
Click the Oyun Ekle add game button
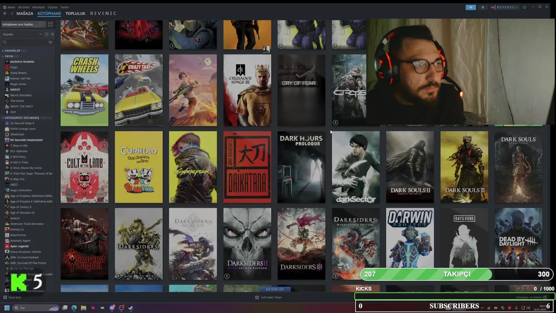click(12, 297)
